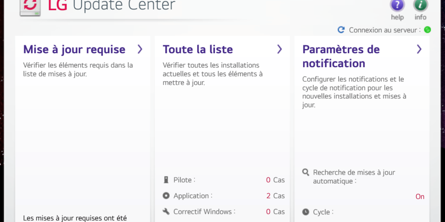Click the Cycle clock icon
445x222 pixels.
pyautogui.click(x=306, y=212)
